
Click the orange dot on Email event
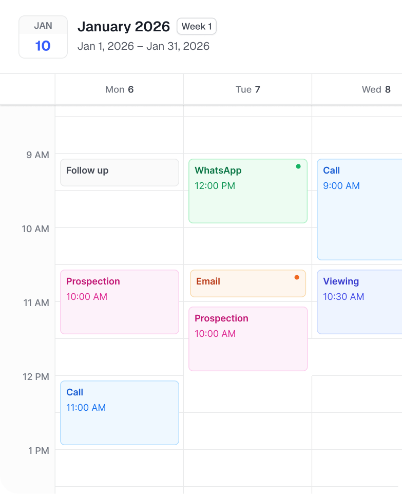pyautogui.click(x=297, y=277)
